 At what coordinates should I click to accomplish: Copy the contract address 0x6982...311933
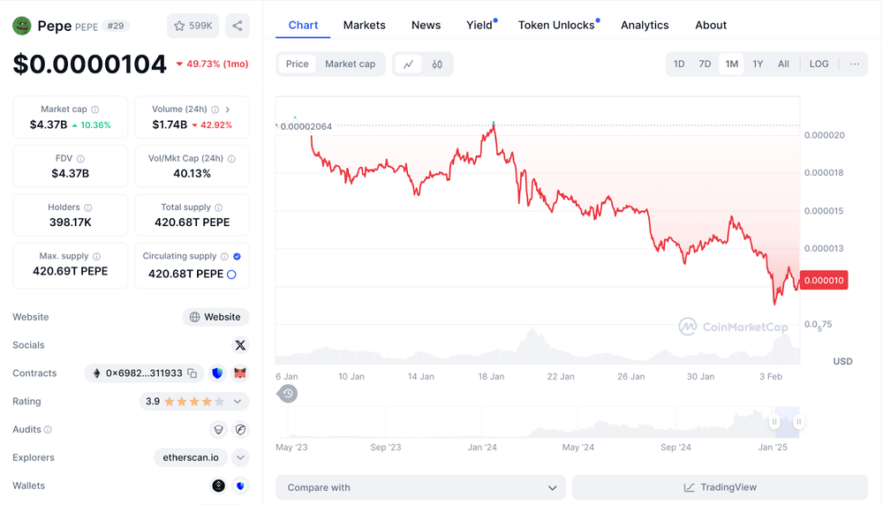(192, 373)
